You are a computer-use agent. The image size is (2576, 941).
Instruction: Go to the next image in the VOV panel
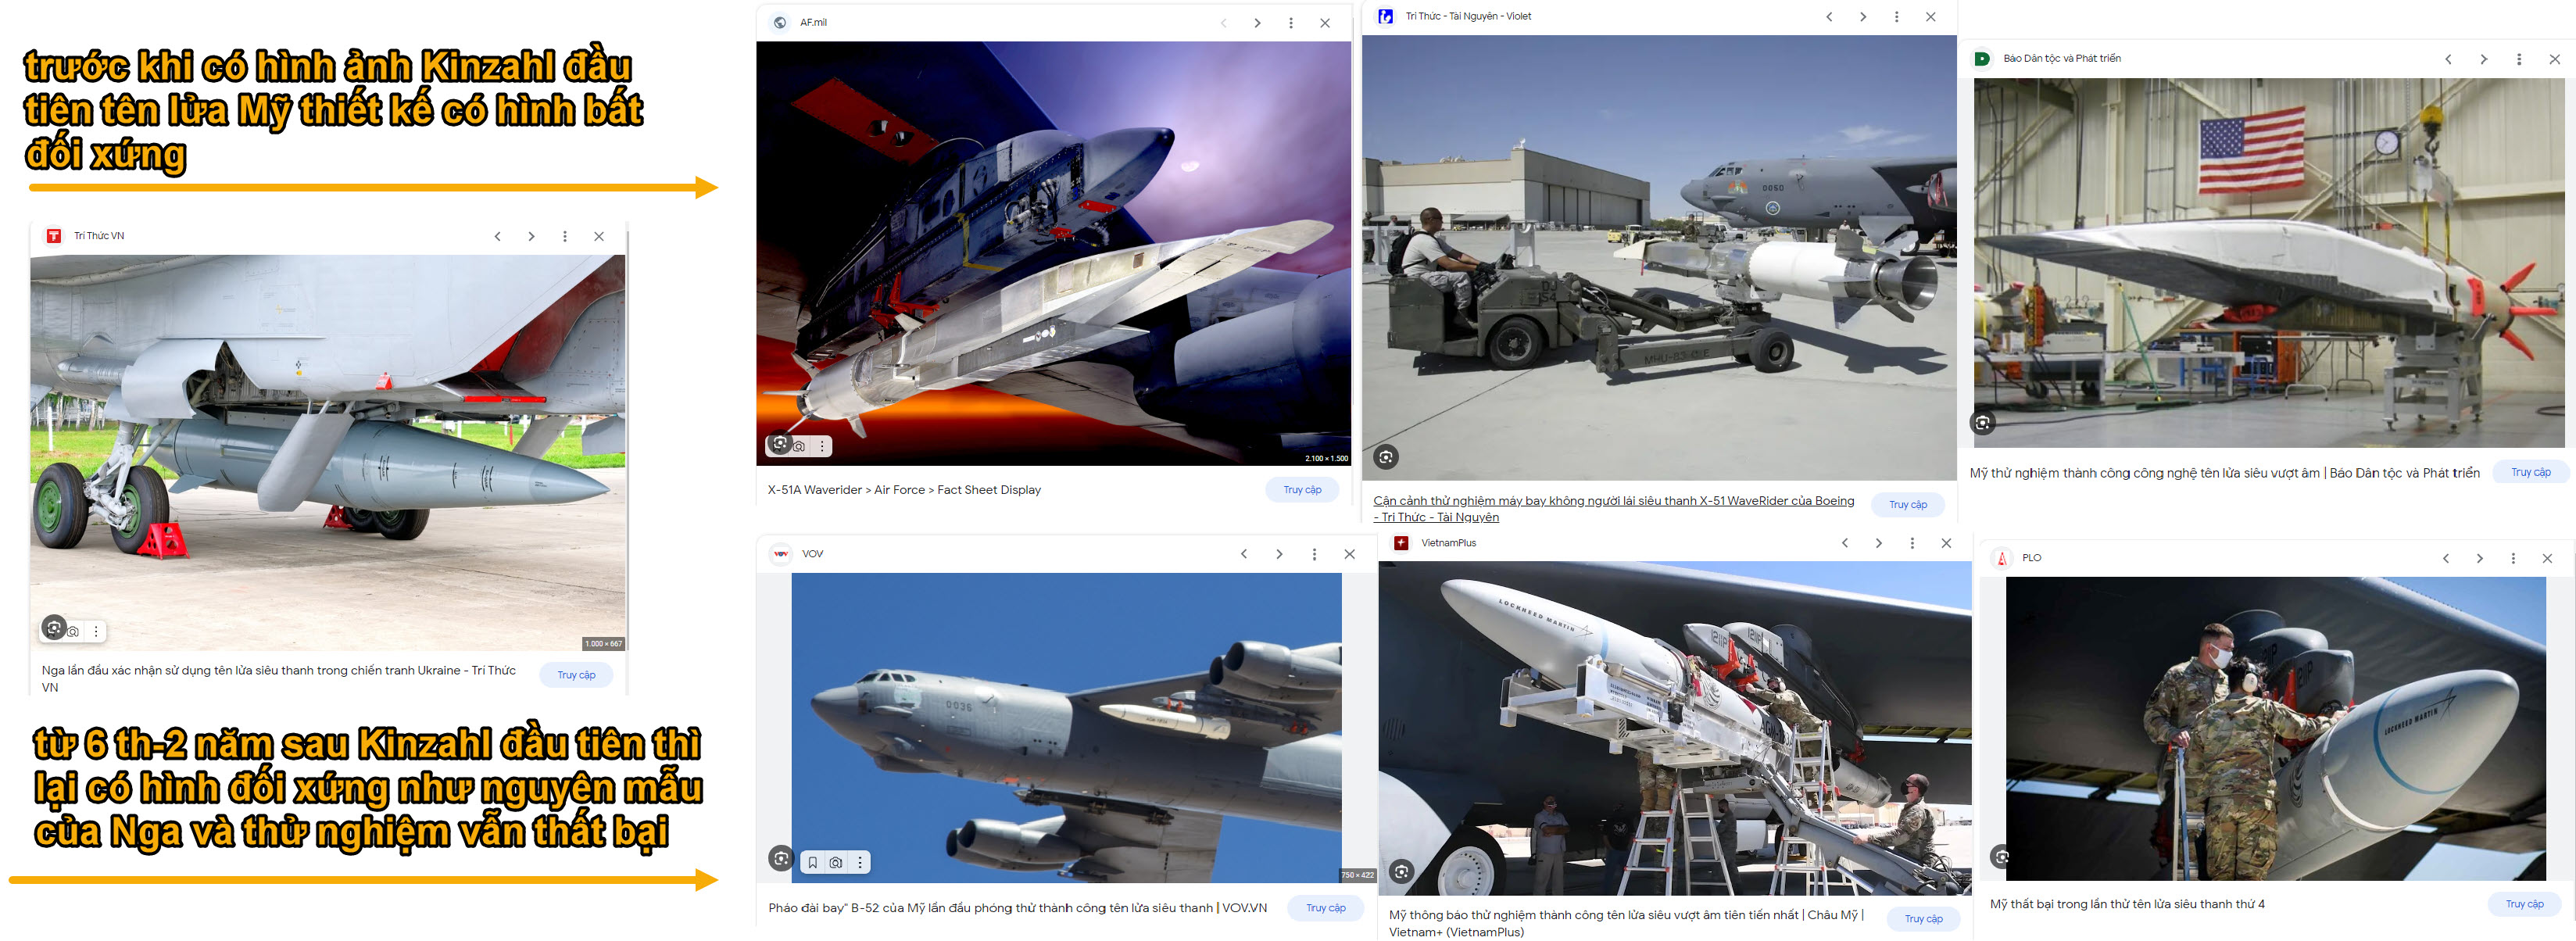click(1279, 554)
